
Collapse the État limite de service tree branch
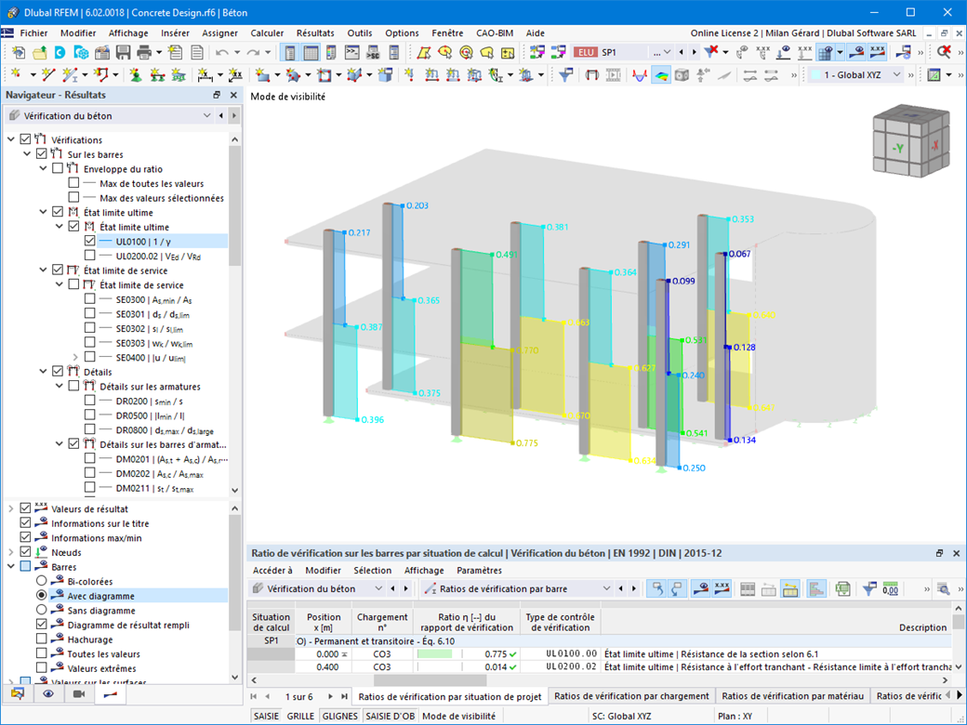(42, 270)
